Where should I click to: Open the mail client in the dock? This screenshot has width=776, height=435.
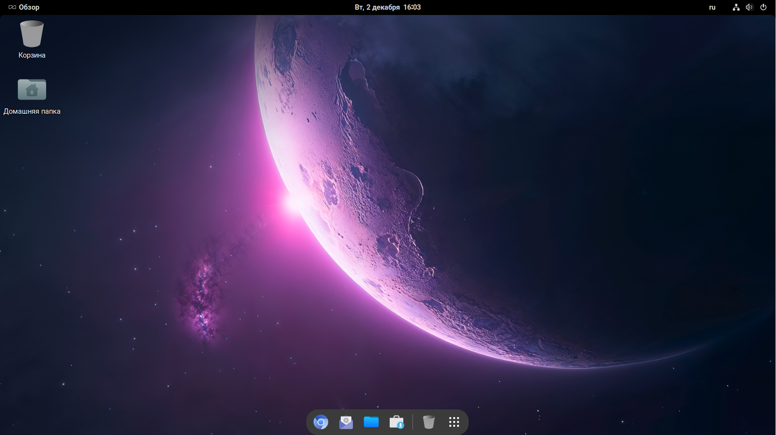[x=346, y=422]
